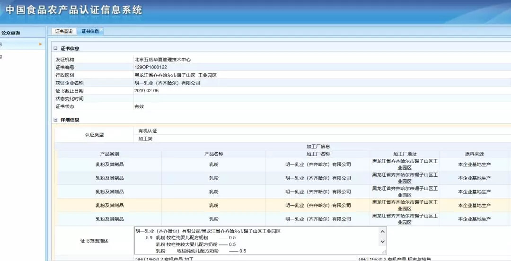
Task: Click the scroll down arrow in 证书范围描述 box
Action: click(x=383, y=242)
